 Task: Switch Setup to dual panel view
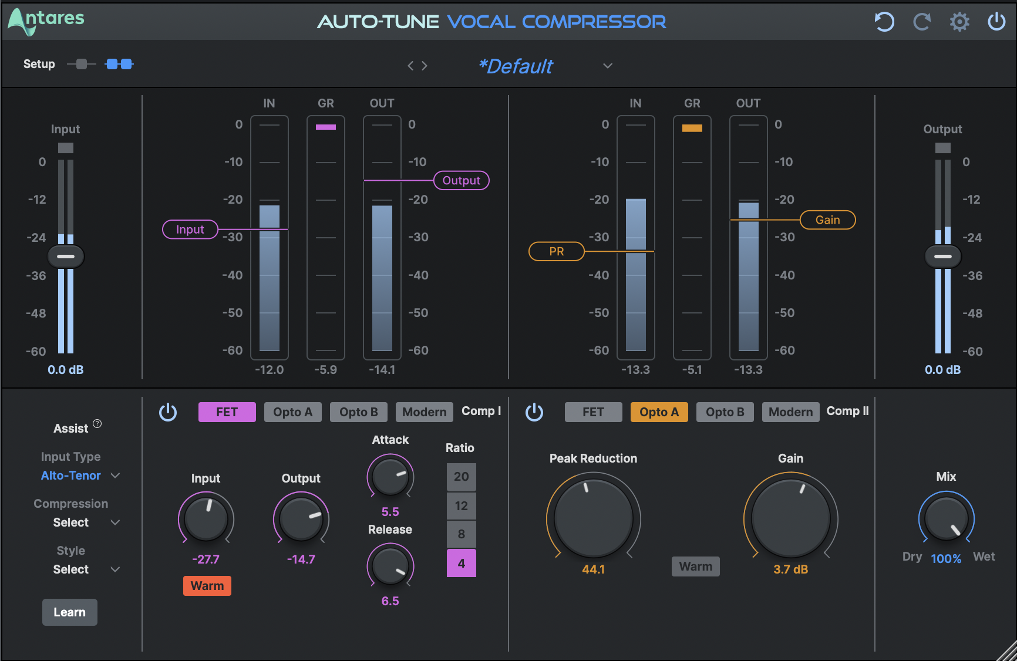(119, 64)
